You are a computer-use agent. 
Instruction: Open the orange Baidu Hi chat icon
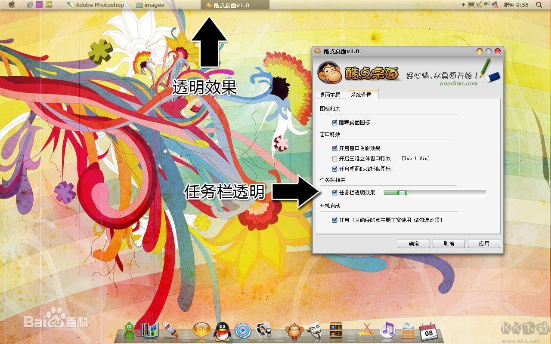[x=201, y=330]
